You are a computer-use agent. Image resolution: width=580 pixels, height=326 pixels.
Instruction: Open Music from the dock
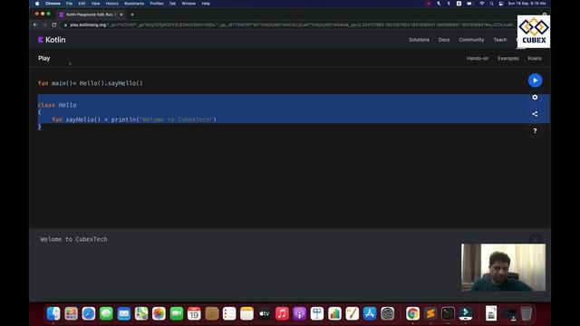pyautogui.click(x=282, y=313)
